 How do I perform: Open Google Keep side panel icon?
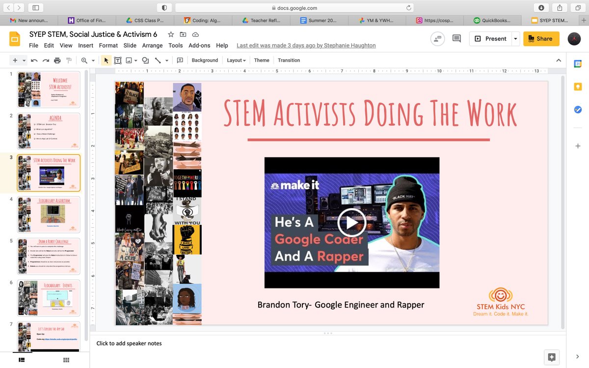click(x=578, y=87)
